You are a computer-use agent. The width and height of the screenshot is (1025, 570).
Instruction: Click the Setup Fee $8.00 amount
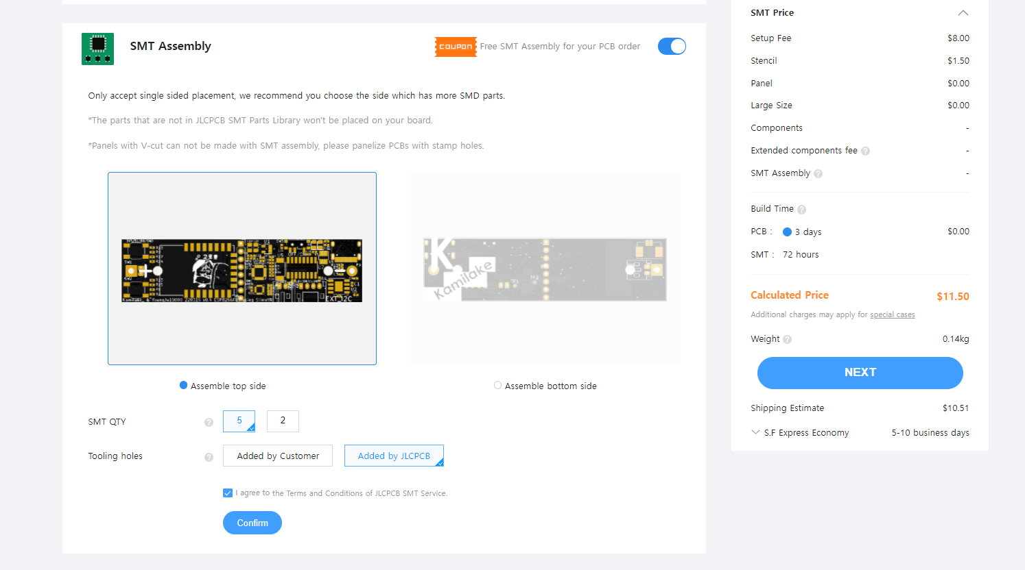pyautogui.click(x=958, y=38)
